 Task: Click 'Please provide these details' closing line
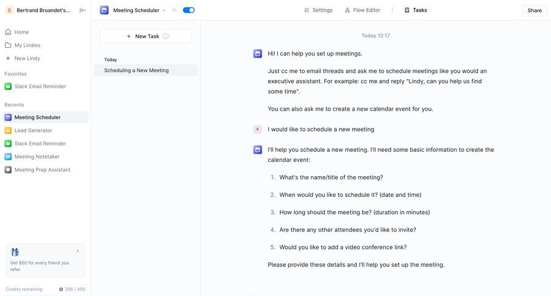tap(356, 265)
